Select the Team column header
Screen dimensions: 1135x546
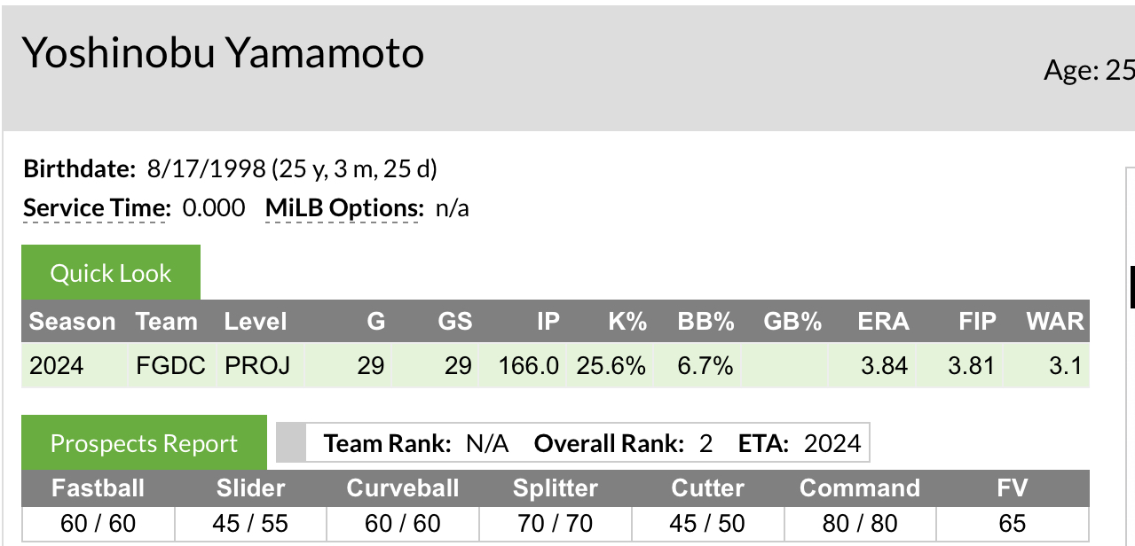click(167, 321)
